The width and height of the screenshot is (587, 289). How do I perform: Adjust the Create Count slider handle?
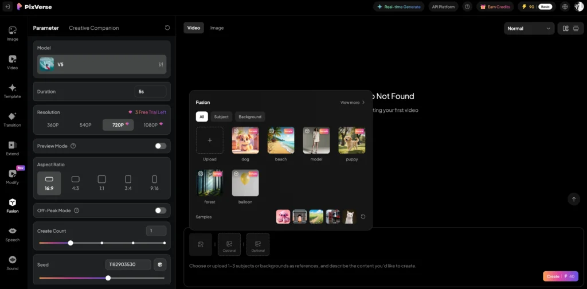point(71,243)
